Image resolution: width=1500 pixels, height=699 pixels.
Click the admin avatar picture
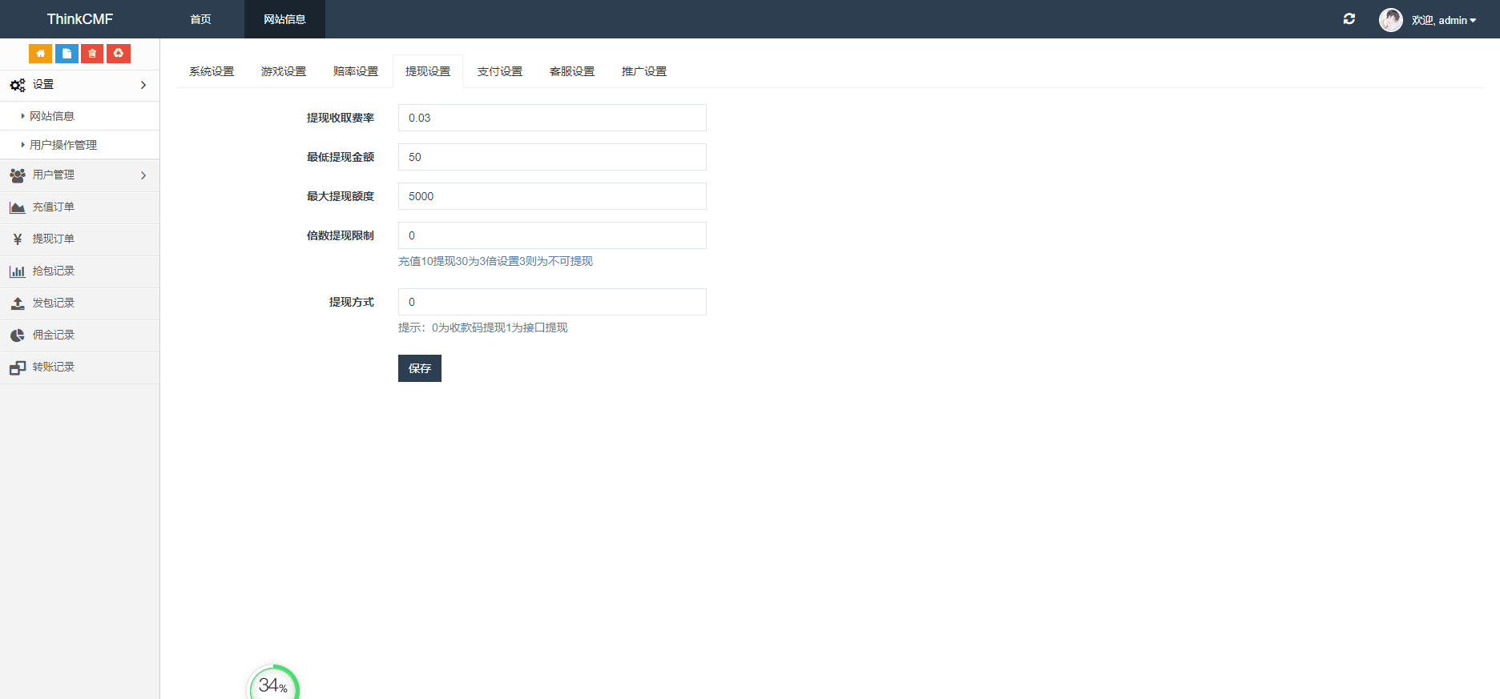point(1390,20)
